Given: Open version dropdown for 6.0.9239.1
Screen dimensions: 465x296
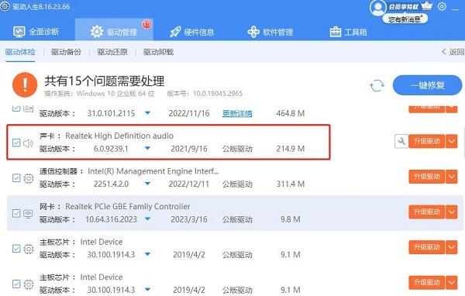Looking at the screenshot, I should coord(147,148).
